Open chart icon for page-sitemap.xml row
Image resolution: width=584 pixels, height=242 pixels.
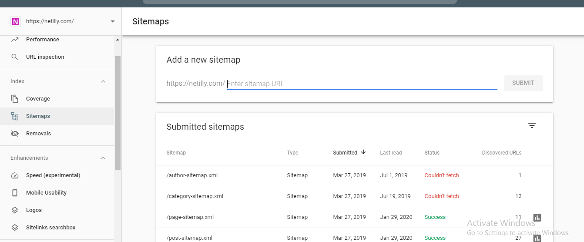click(x=537, y=217)
